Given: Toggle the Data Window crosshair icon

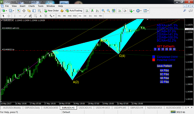Looking at the screenshot, I should pyautogui.click(x=24, y=11).
